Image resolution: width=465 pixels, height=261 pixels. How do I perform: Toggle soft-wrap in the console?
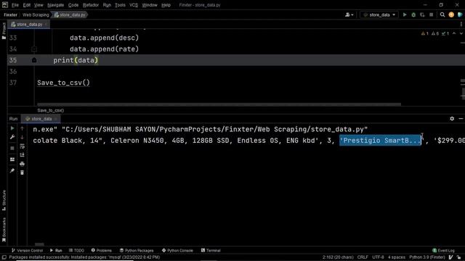point(23,146)
